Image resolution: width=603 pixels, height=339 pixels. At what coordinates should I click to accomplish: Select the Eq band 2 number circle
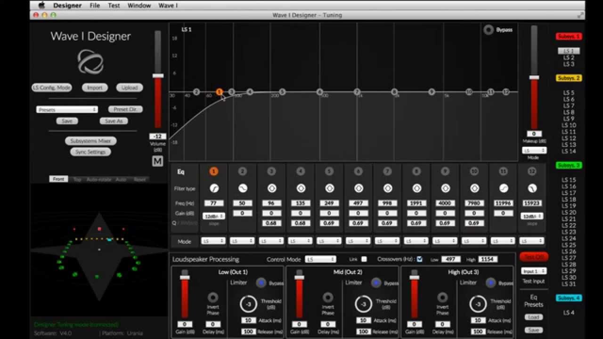tap(243, 171)
